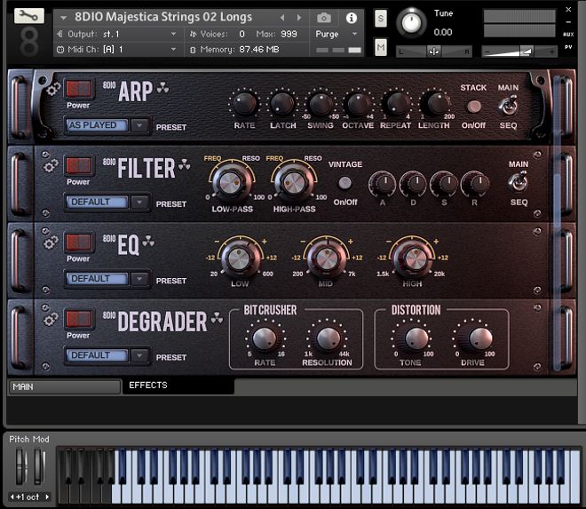This screenshot has width=586, height=509.
Task: Click the ARP Stack On/Off button
Action: (x=474, y=107)
